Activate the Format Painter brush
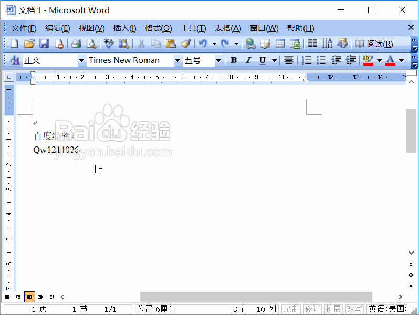The height and width of the screenshot is (315, 419). tap(186, 44)
